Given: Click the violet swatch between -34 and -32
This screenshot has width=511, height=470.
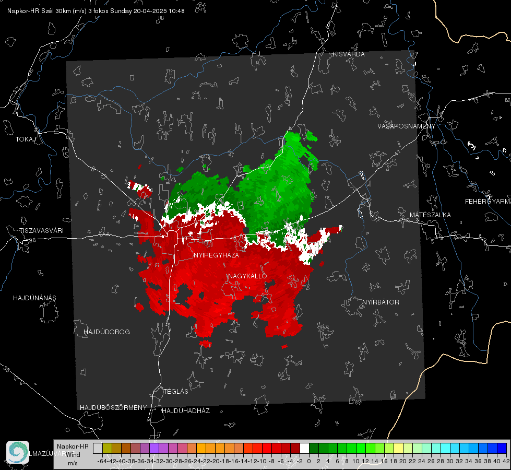Looking at the screenshot, I should [154, 448].
